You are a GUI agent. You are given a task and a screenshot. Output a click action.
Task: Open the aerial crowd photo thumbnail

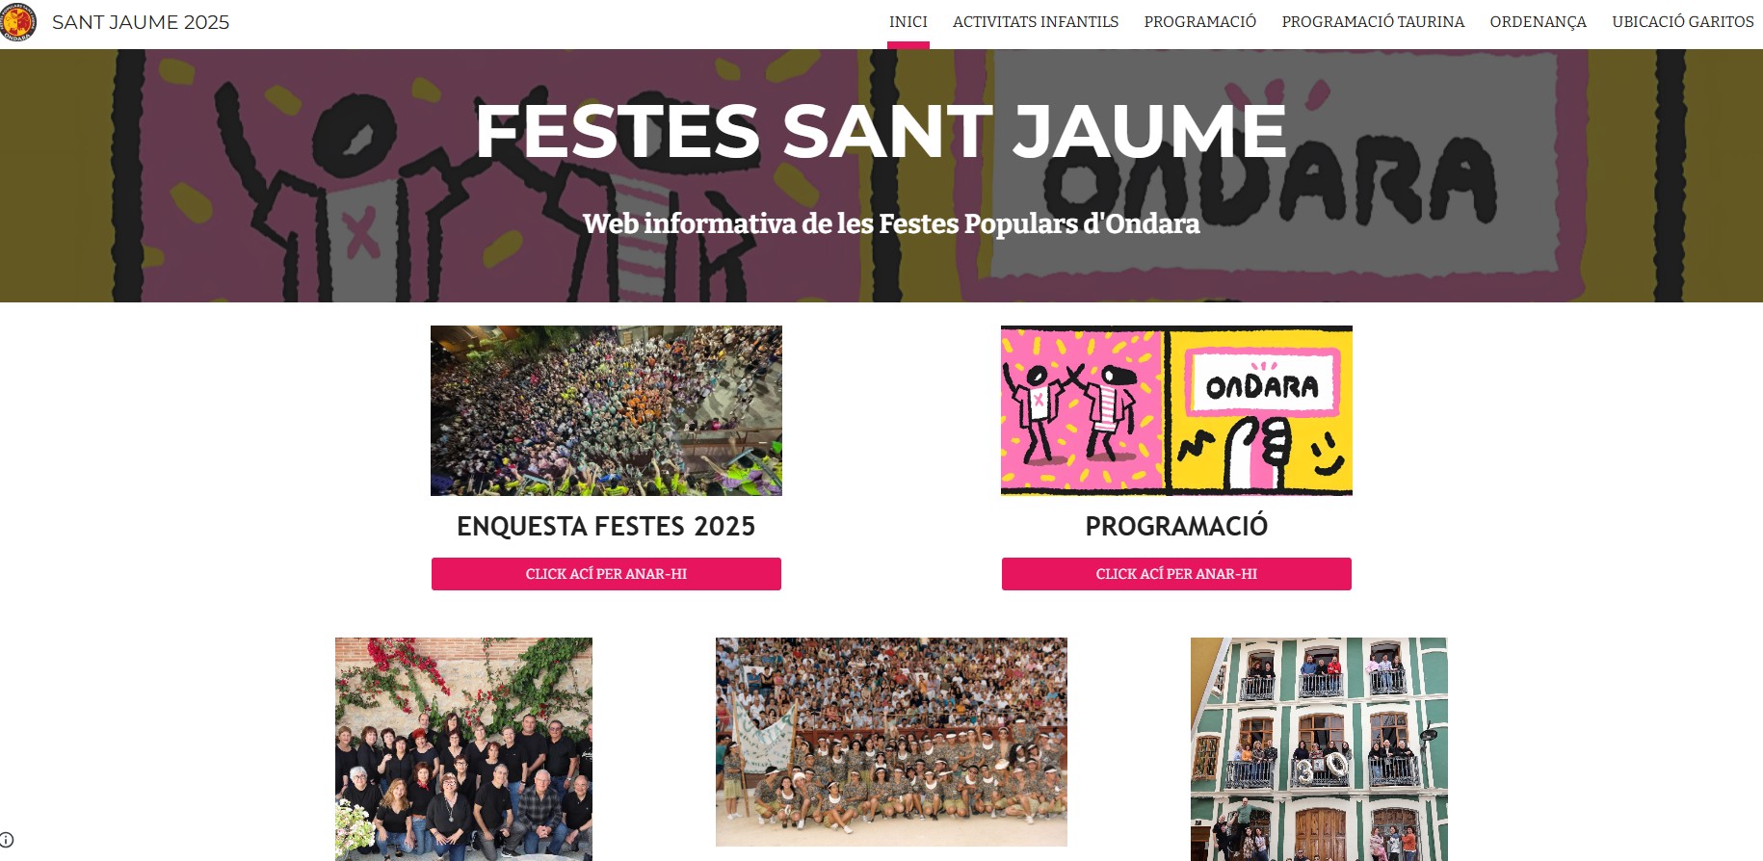coord(606,410)
